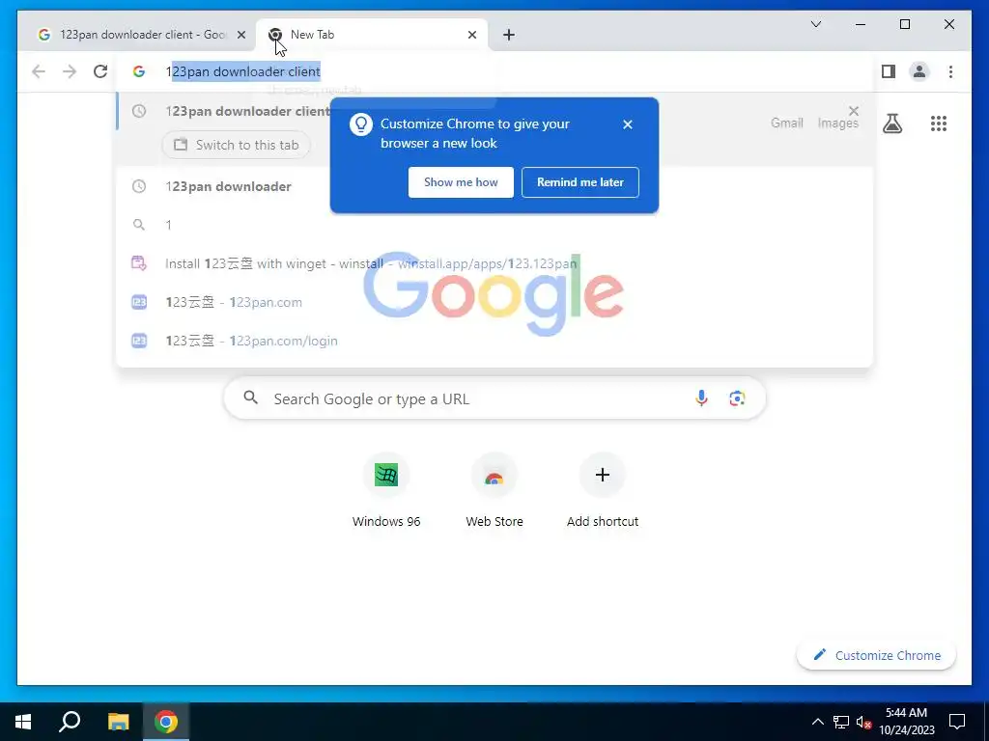Select '123pan downloader' history suggestion
This screenshot has height=741, width=989.
(x=495, y=186)
